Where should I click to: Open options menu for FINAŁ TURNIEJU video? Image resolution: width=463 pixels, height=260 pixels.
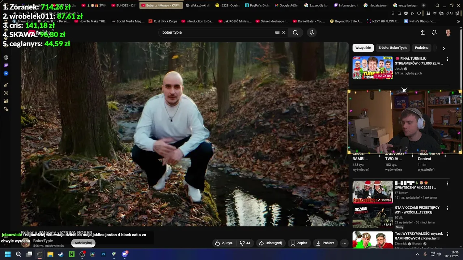[447, 59]
